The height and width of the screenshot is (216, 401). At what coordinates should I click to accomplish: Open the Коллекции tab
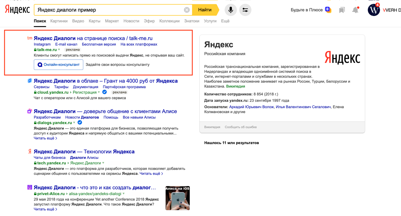click(169, 21)
